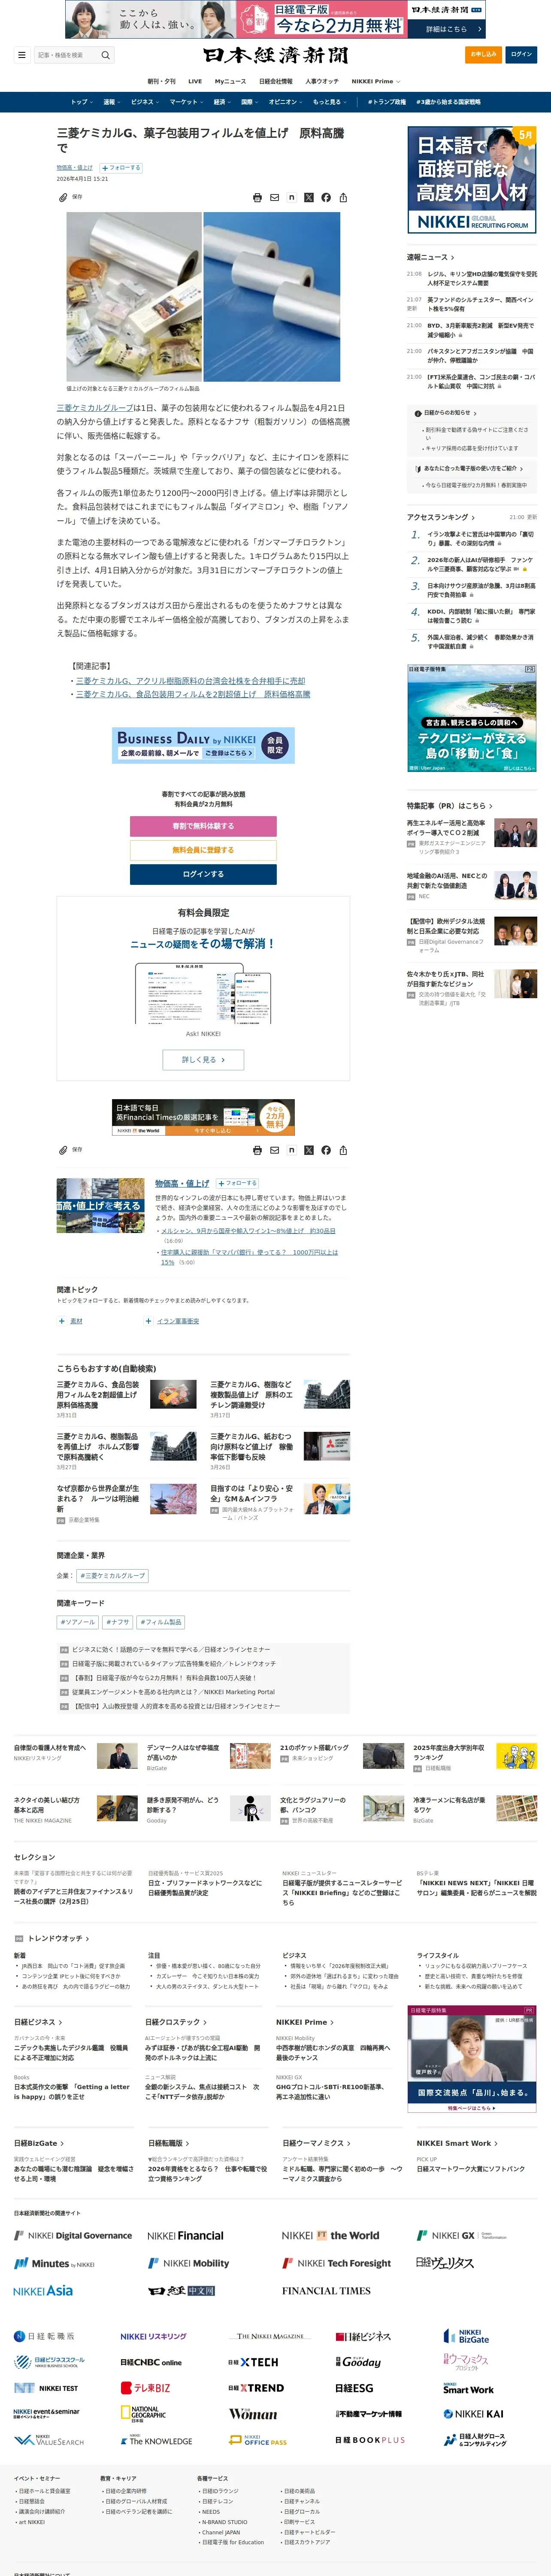Open the Business Daily by NIKKEI banner
This screenshot has width=551, height=2576.
[203, 745]
